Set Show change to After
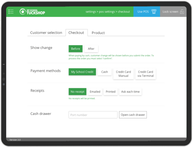Image resolution: width=193 pixels, height=147 pixels. click(91, 49)
